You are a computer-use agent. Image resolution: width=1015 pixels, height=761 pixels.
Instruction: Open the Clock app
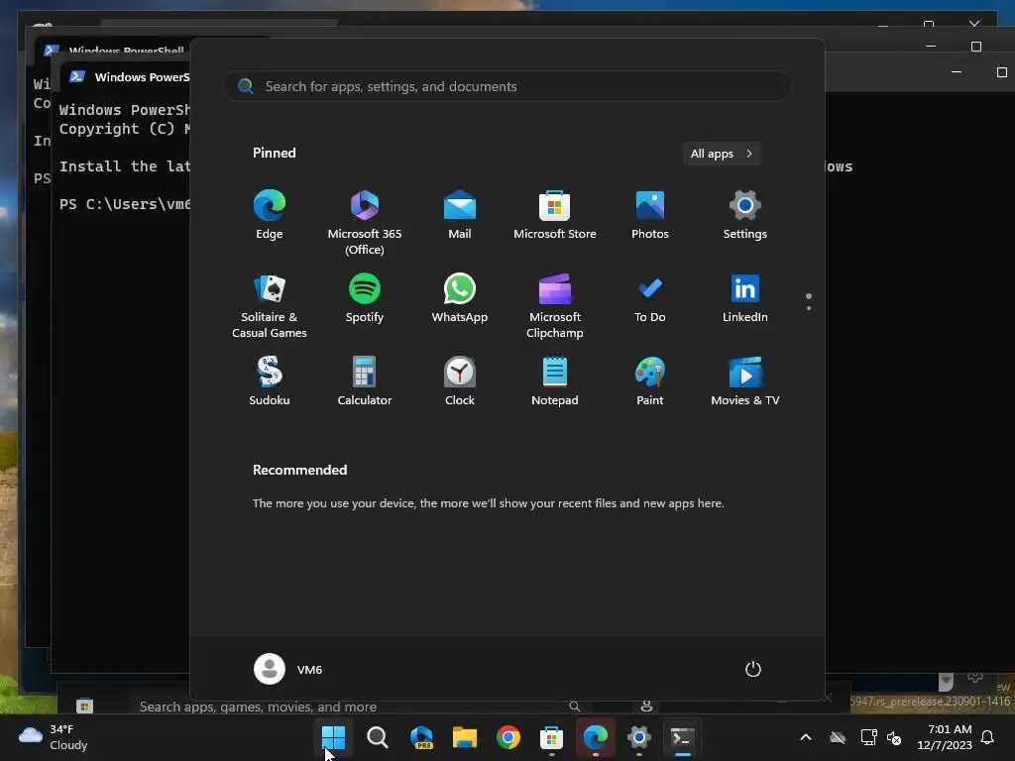pos(460,381)
